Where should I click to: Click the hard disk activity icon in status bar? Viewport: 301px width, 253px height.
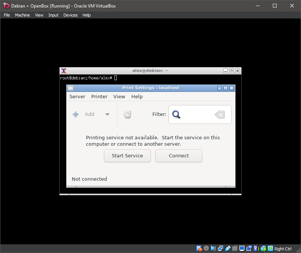[x=199, y=248]
